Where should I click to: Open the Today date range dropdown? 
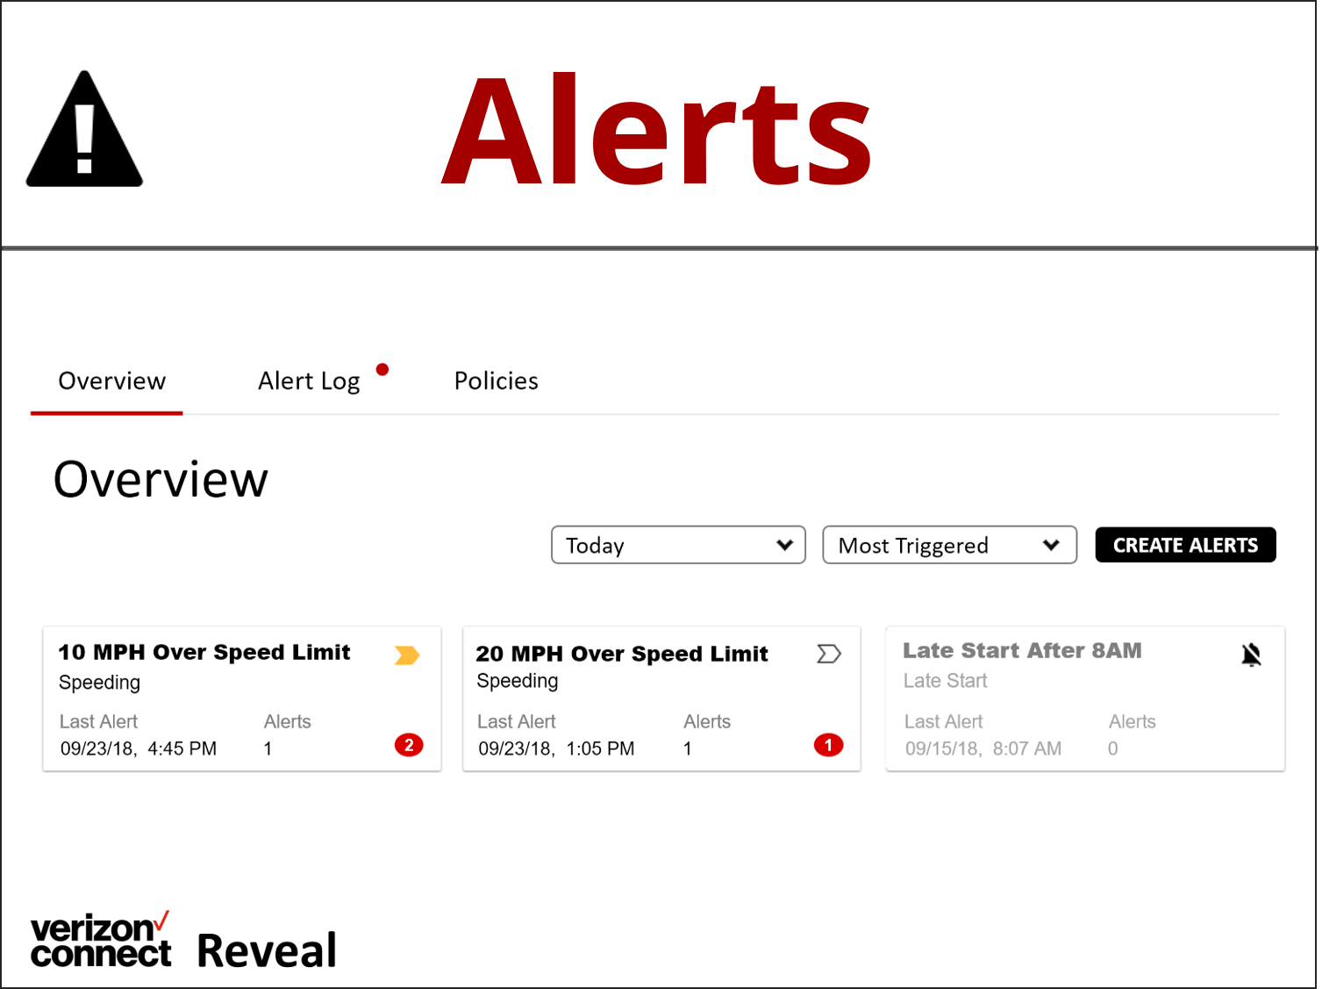tap(678, 545)
